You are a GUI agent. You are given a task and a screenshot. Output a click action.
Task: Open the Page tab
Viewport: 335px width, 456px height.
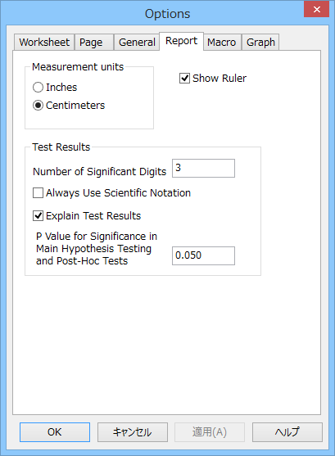[93, 43]
